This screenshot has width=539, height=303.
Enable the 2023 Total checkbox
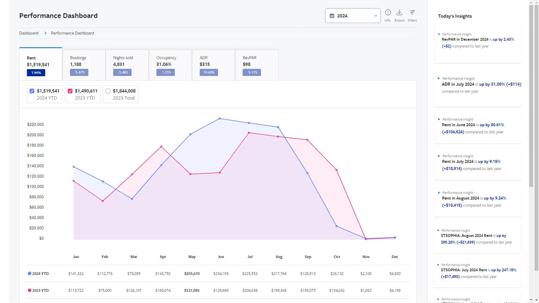point(108,91)
